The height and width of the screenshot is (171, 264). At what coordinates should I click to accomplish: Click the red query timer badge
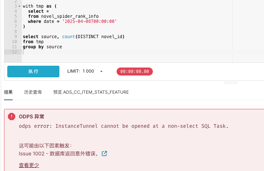pyautogui.click(x=134, y=72)
